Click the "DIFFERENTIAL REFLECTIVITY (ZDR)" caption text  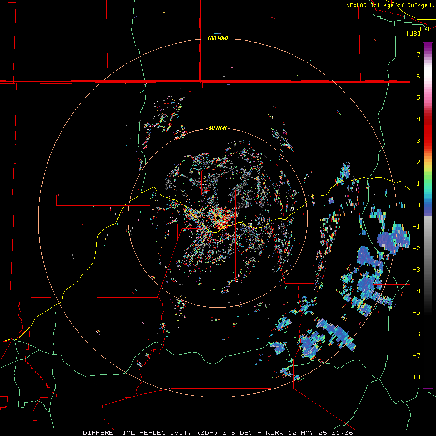(x=152, y=433)
